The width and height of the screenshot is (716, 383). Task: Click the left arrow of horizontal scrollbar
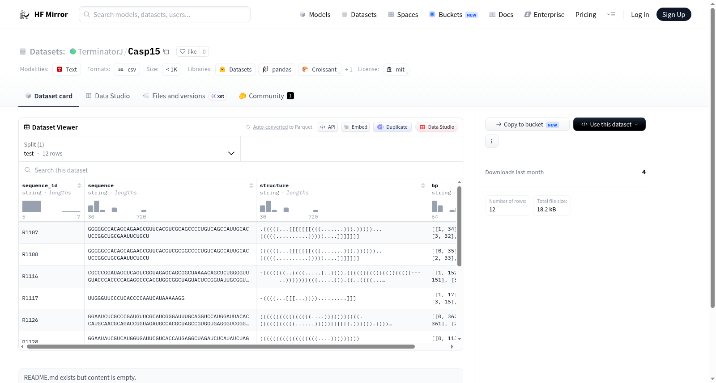click(22, 346)
